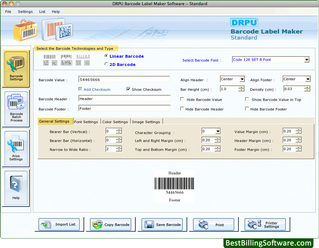Click the Save Barcode floppy disk icon
The width and height of the screenshot is (319, 248).
(149, 225)
